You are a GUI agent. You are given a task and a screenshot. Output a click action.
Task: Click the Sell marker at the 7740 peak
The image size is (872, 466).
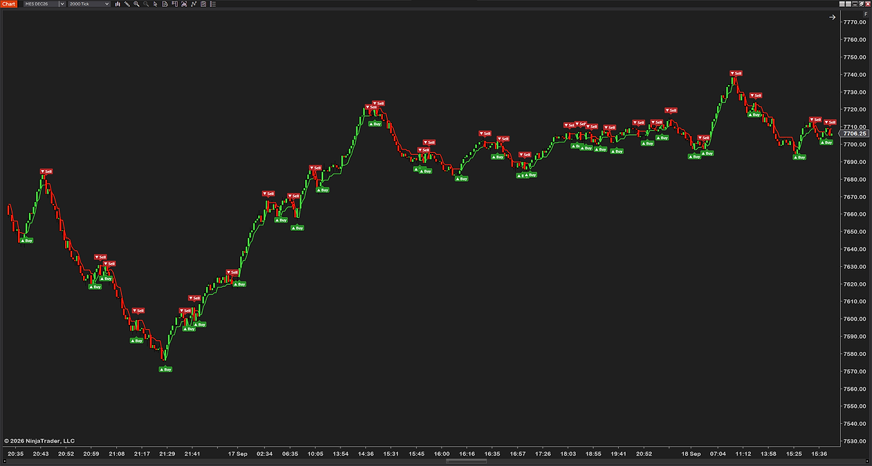click(736, 73)
